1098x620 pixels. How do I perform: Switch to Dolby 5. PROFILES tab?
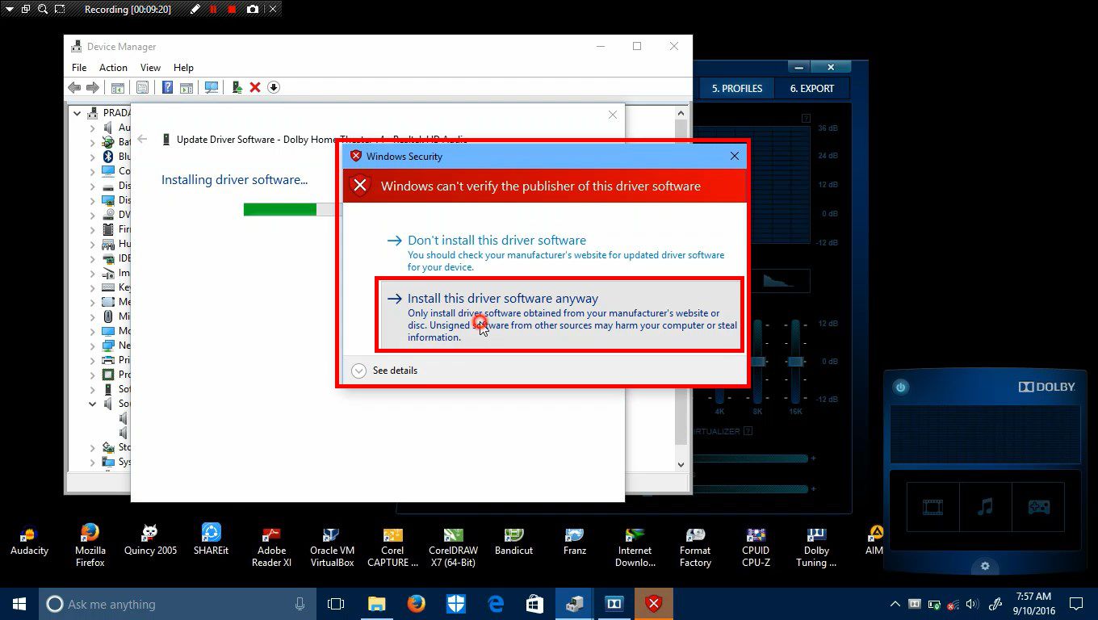click(x=737, y=89)
